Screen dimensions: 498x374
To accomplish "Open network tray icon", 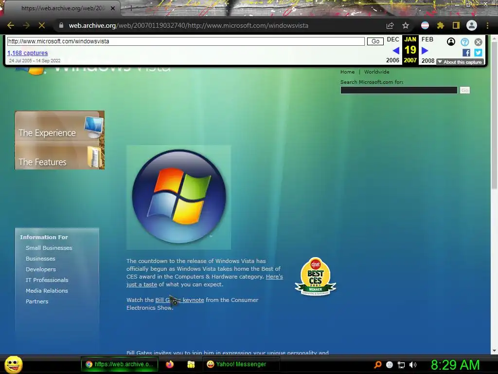I will click(x=401, y=365).
